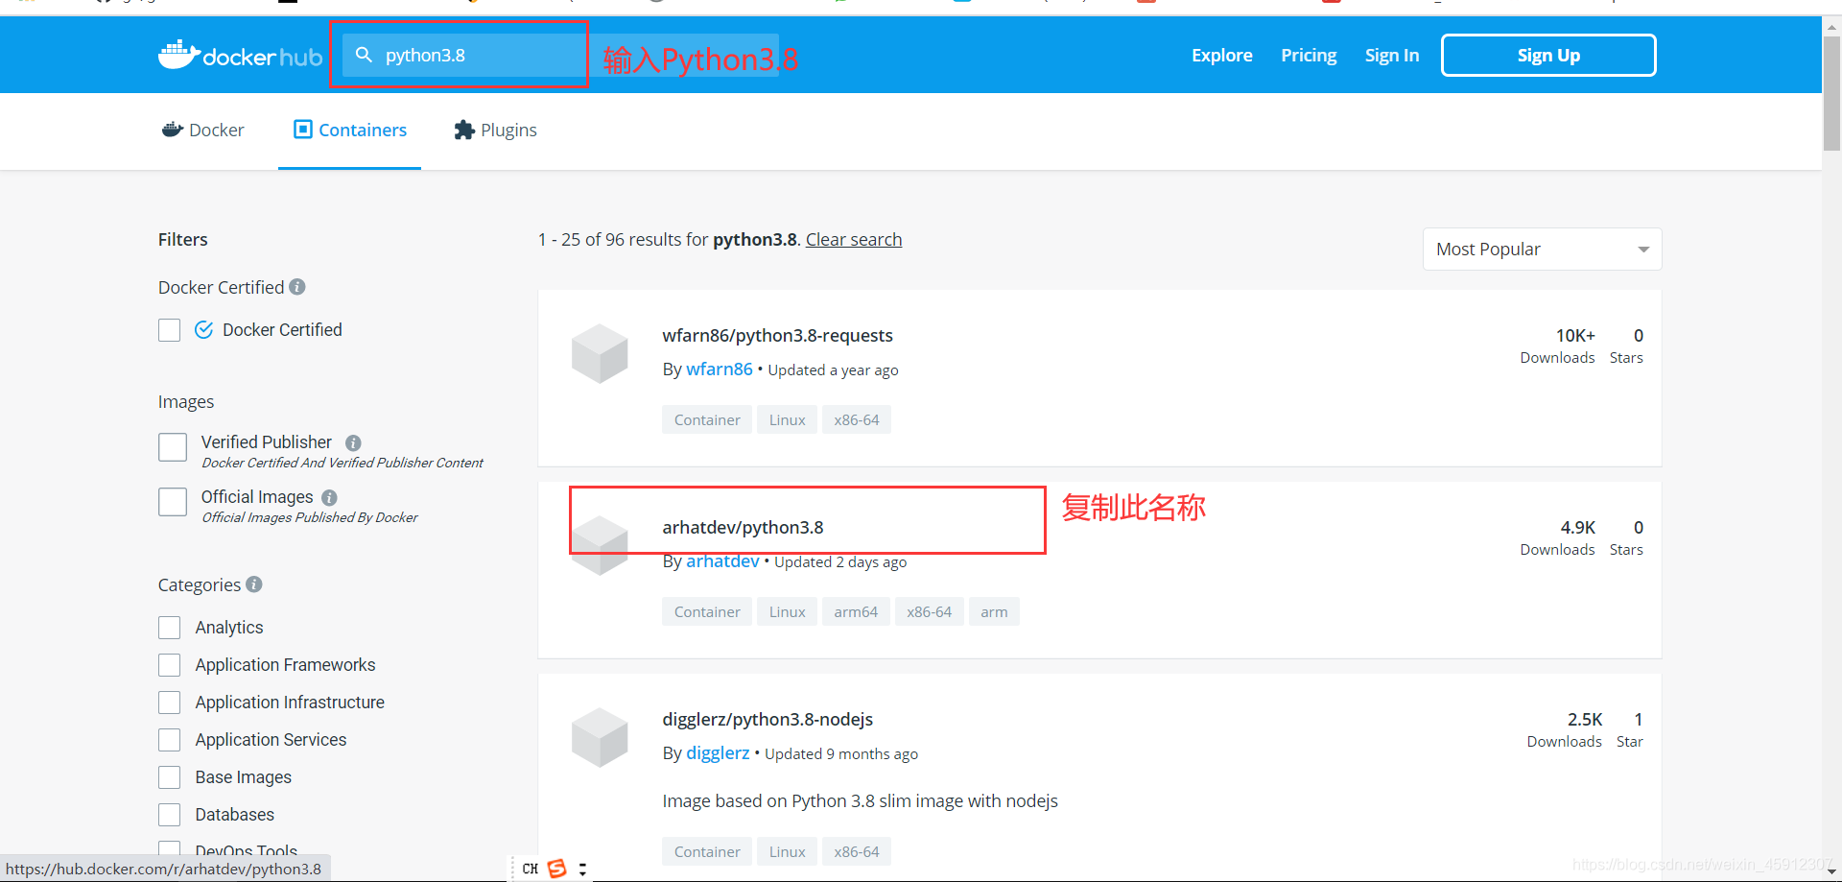The height and width of the screenshot is (882, 1842).
Task: Click the Sign Up button
Action: [1548, 56]
